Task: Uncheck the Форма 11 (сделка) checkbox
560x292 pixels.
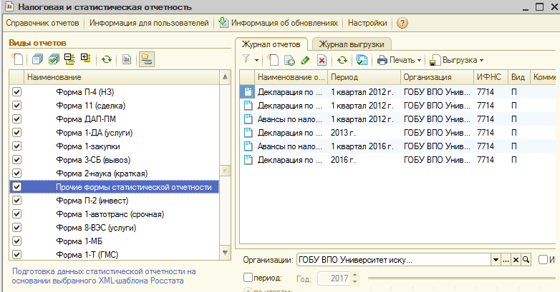Action: click(16, 106)
